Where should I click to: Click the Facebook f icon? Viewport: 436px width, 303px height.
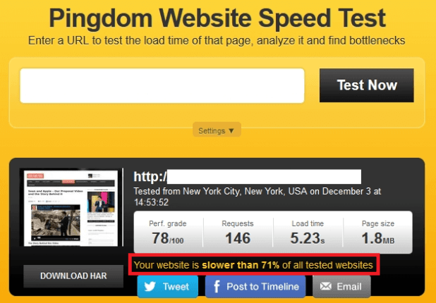(217, 287)
